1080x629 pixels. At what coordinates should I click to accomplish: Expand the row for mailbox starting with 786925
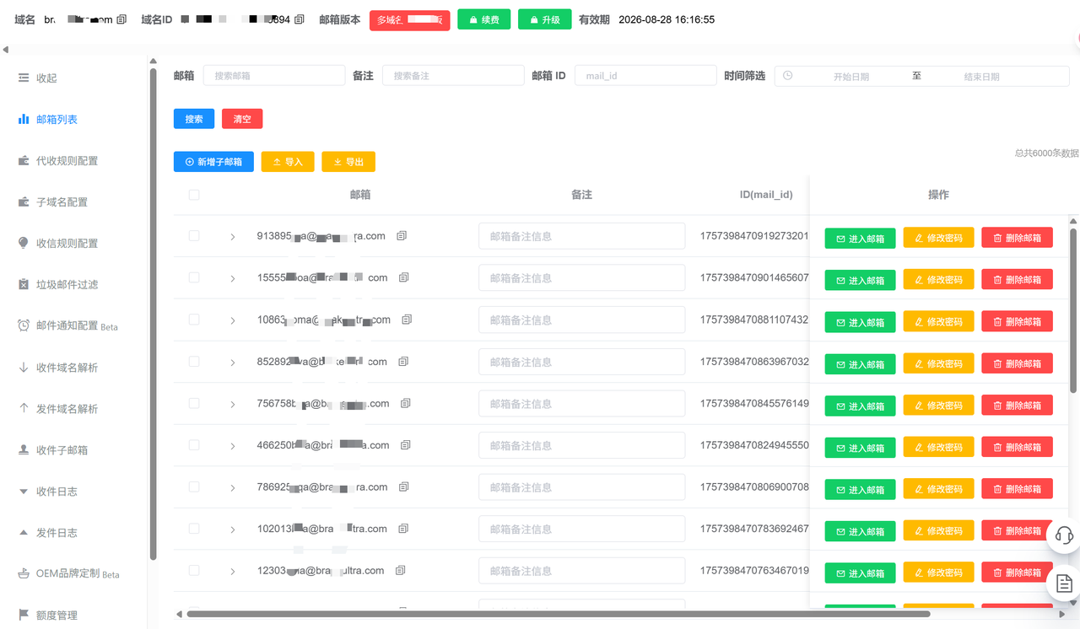pos(233,487)
